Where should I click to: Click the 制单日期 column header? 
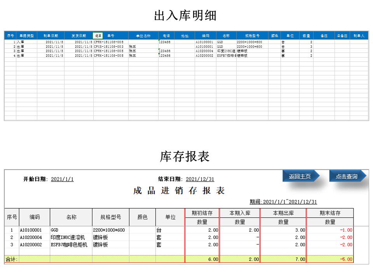[x=51, y=36]
